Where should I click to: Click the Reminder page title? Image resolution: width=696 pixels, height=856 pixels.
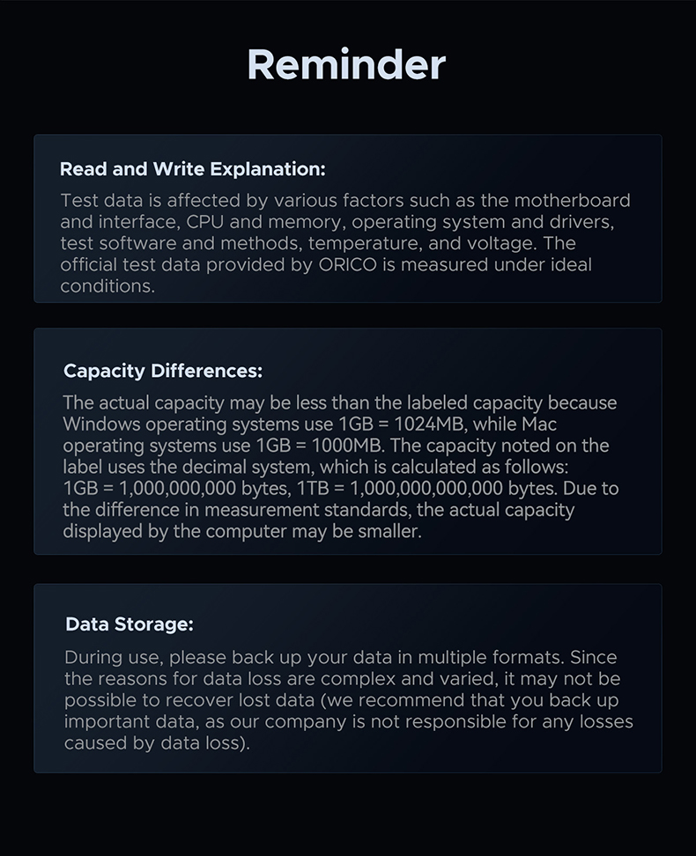pos(346,65)
